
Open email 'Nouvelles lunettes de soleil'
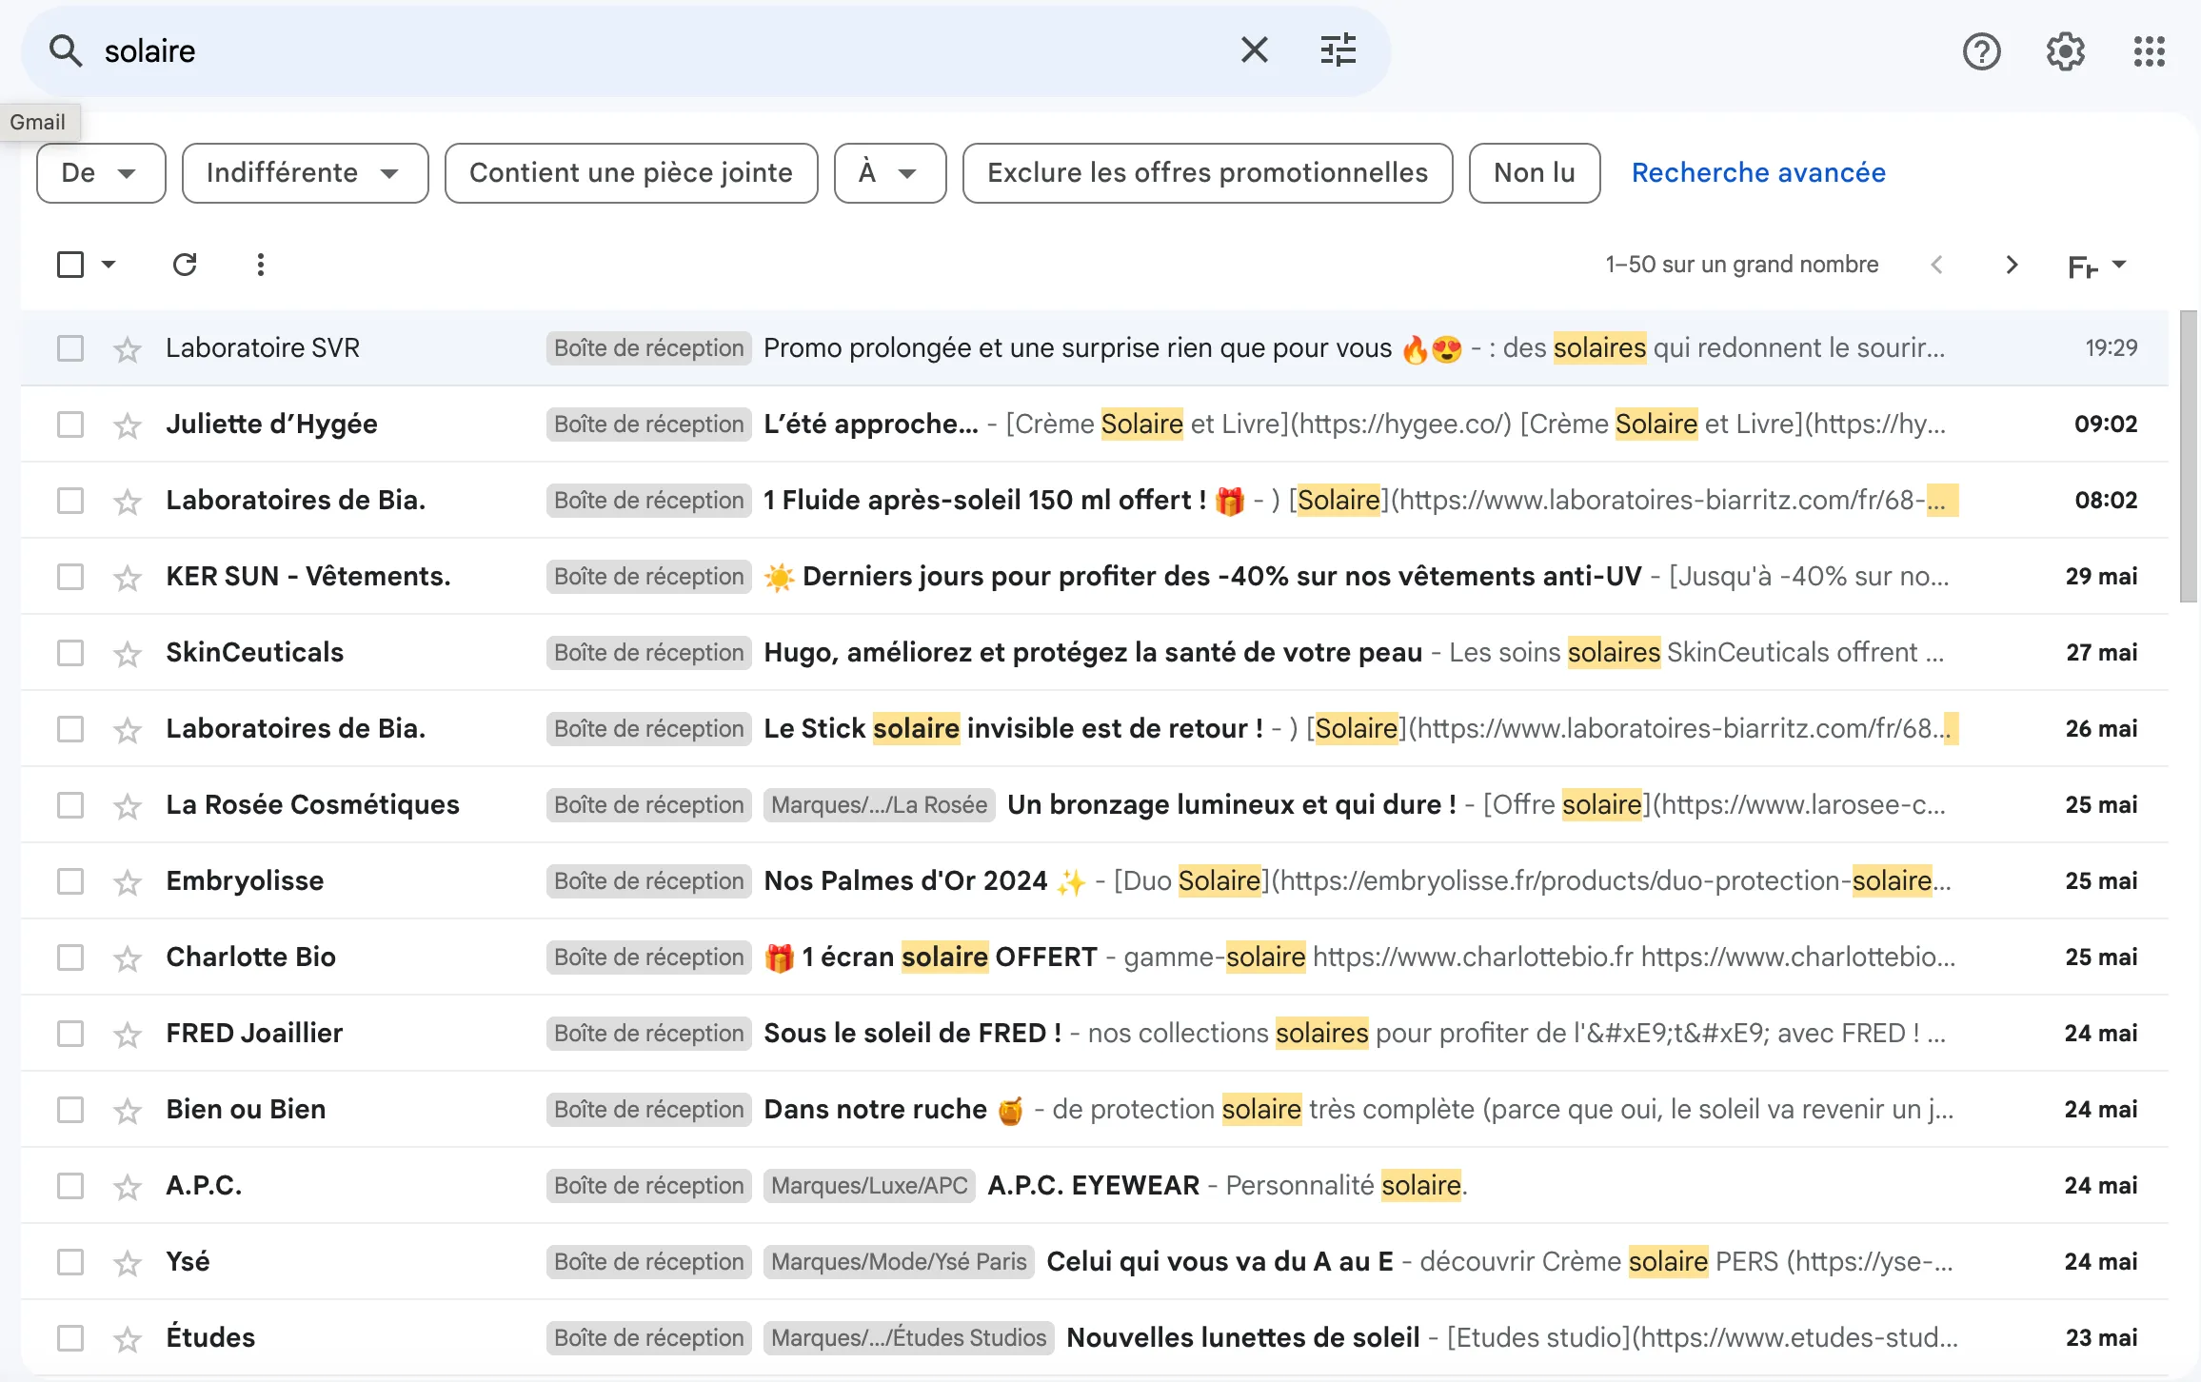[1242, 1338]
